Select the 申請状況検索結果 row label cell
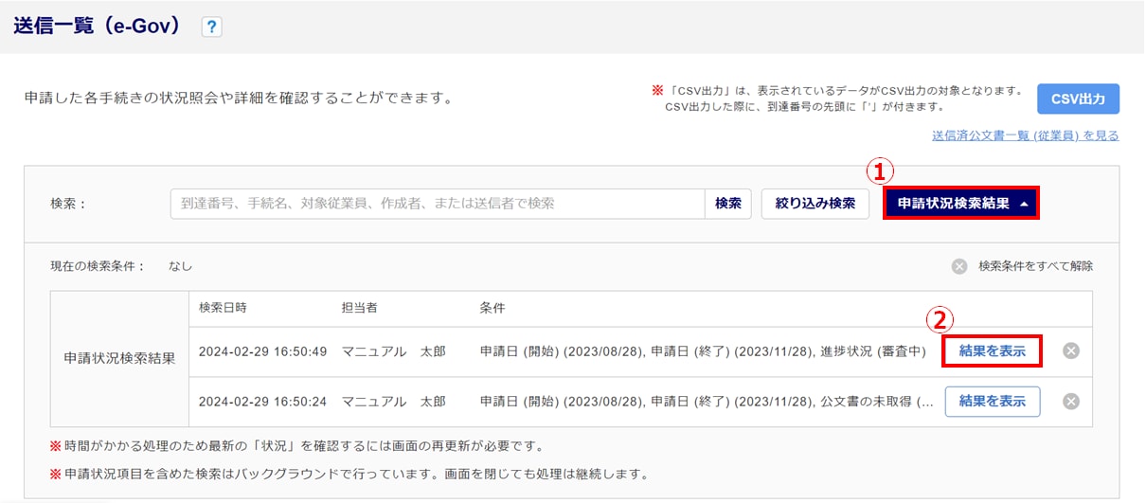This screenshot has height=503, width=1146. [x=119, y=359]
